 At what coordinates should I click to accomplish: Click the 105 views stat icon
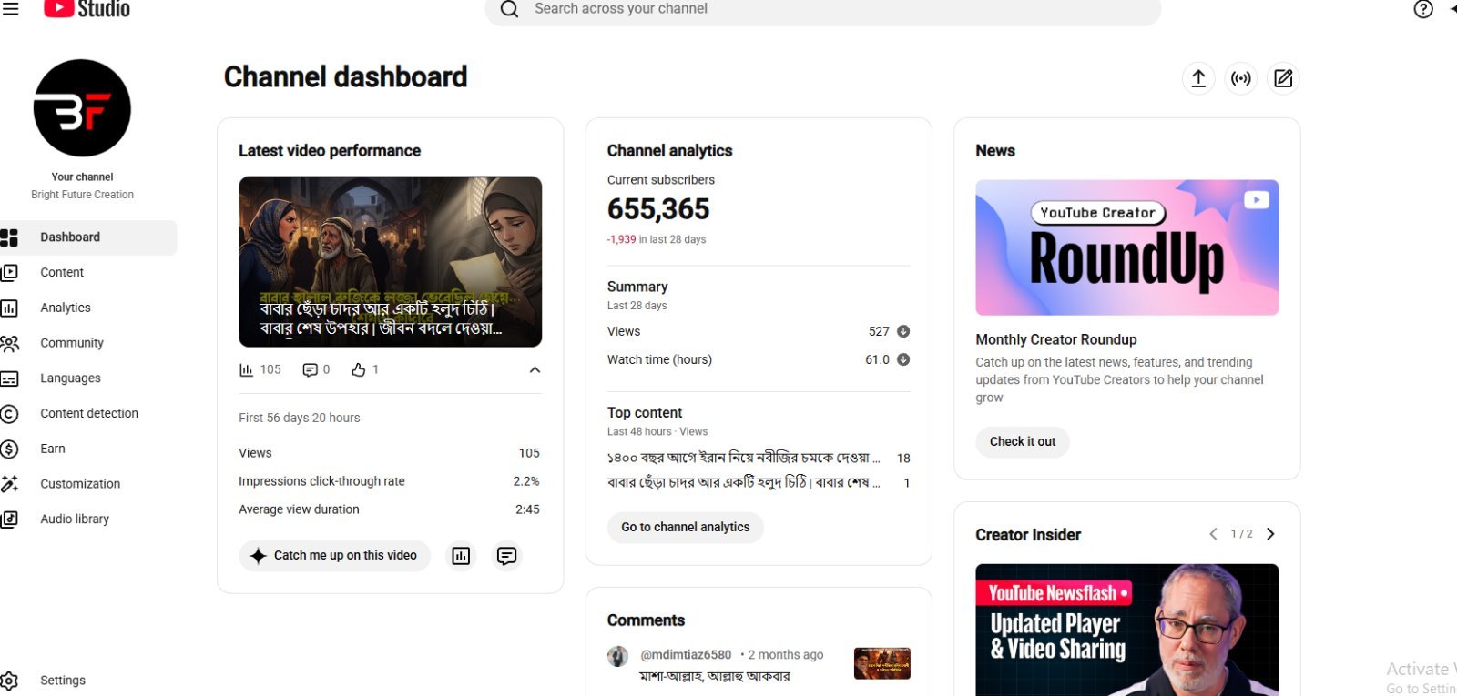(246, 369)
